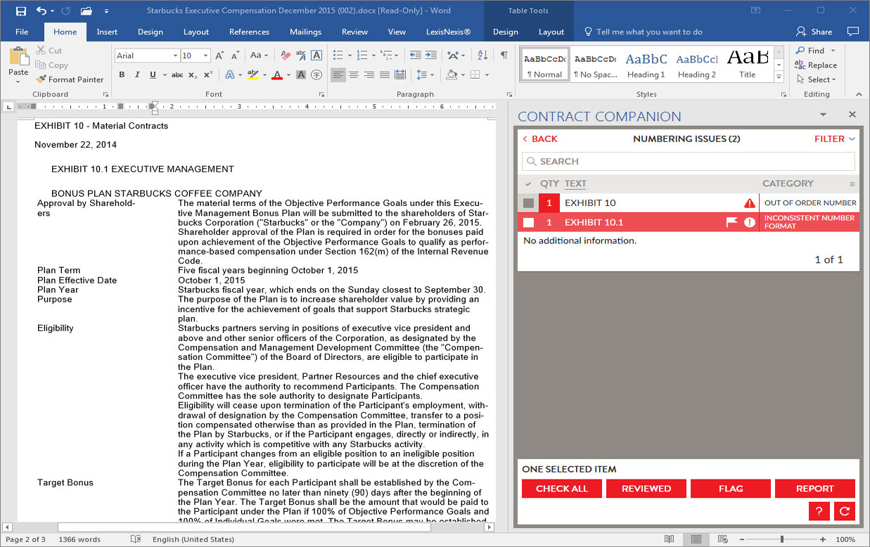Viewport: 870px width, 547px height.
Task: Select the EXHIBIT 10 issue checkbox
Action: pyautogui.click(x=529, y=202)
